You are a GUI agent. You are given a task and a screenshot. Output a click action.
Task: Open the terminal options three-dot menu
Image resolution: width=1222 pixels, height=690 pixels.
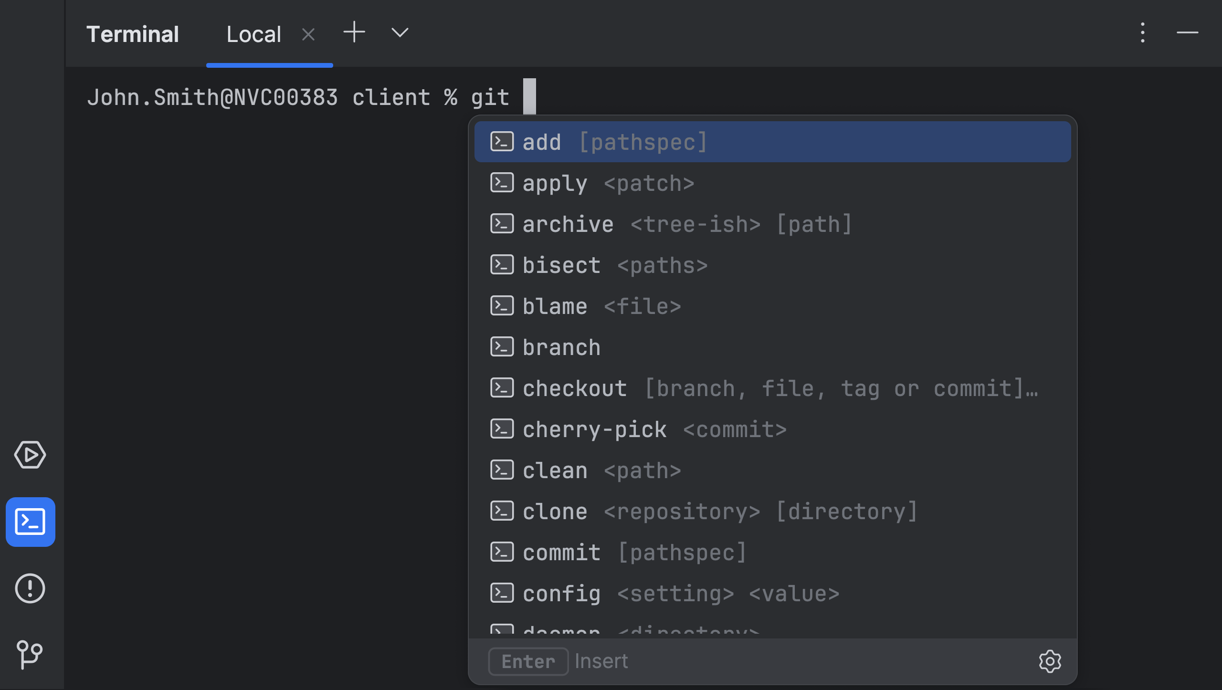pos(1142,33)
